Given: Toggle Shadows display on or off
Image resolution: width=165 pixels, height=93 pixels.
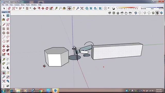Looking at the screenshot, I should [x=113, y=8].
